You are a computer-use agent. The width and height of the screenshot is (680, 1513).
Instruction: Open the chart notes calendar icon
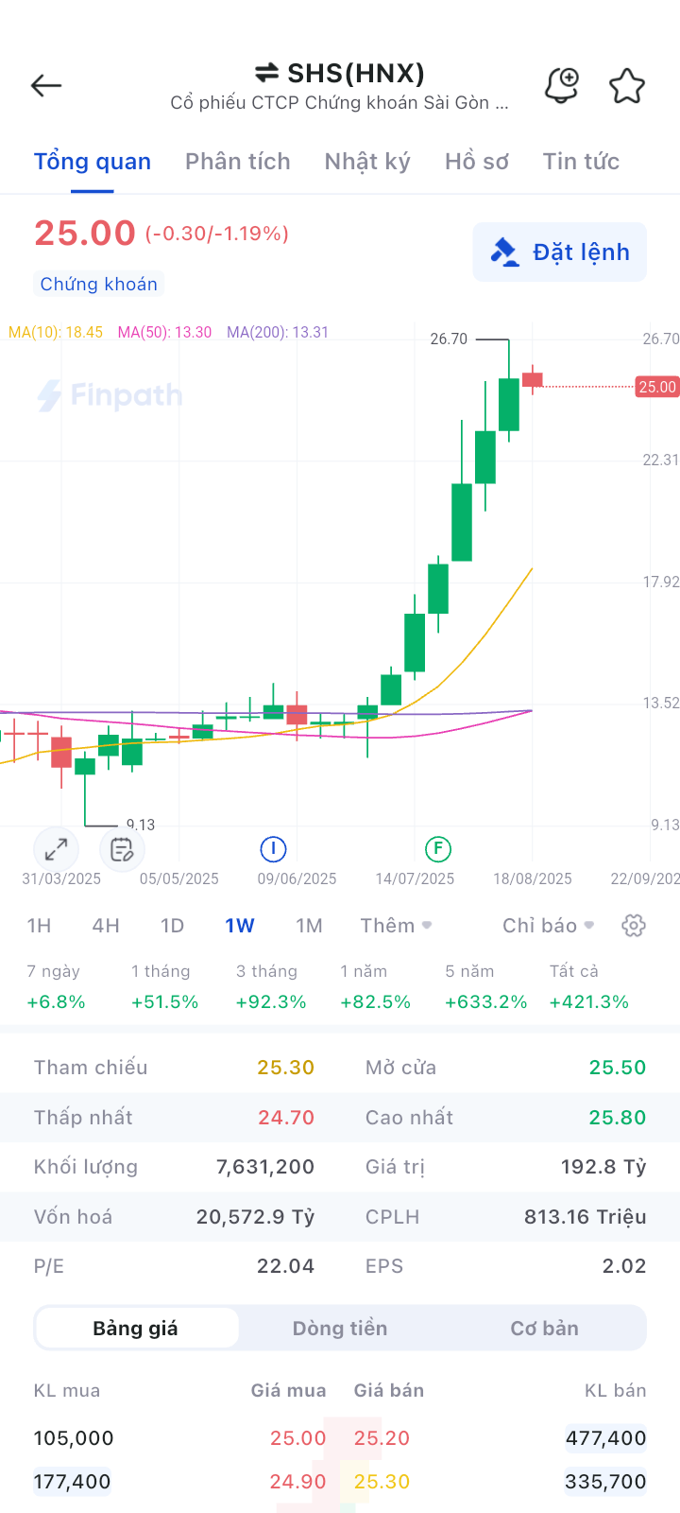click(122, 849)
